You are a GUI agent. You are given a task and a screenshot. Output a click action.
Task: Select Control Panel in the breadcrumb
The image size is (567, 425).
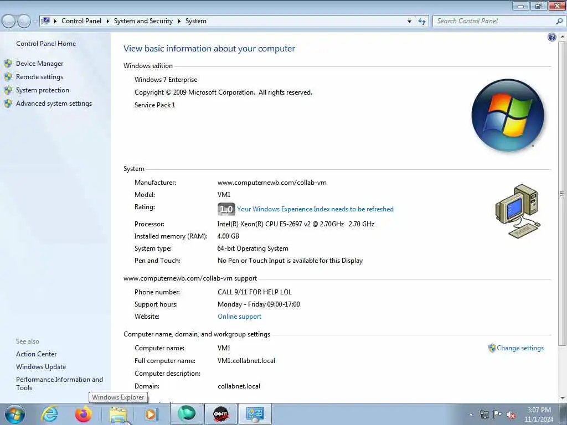(81, 21)
